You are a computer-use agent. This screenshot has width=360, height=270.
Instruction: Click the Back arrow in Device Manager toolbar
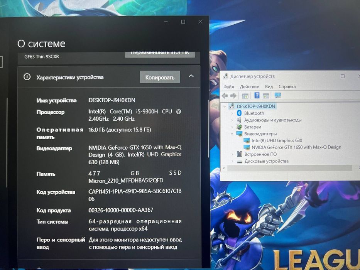pyautogui.click(x=225, y=96)
